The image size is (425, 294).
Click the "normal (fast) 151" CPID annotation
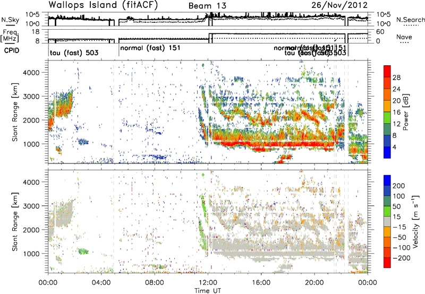[x=150, y=48]
